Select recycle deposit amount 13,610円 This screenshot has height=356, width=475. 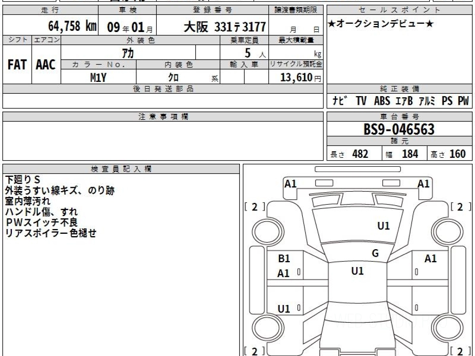(x=300, y=78)
